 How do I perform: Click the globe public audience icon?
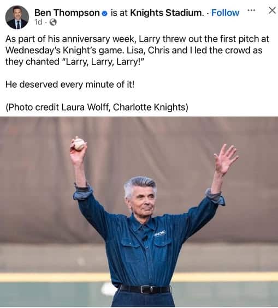53,22
